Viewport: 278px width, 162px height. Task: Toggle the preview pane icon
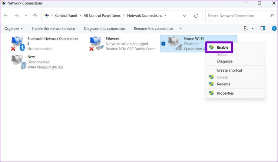point(263,28)
